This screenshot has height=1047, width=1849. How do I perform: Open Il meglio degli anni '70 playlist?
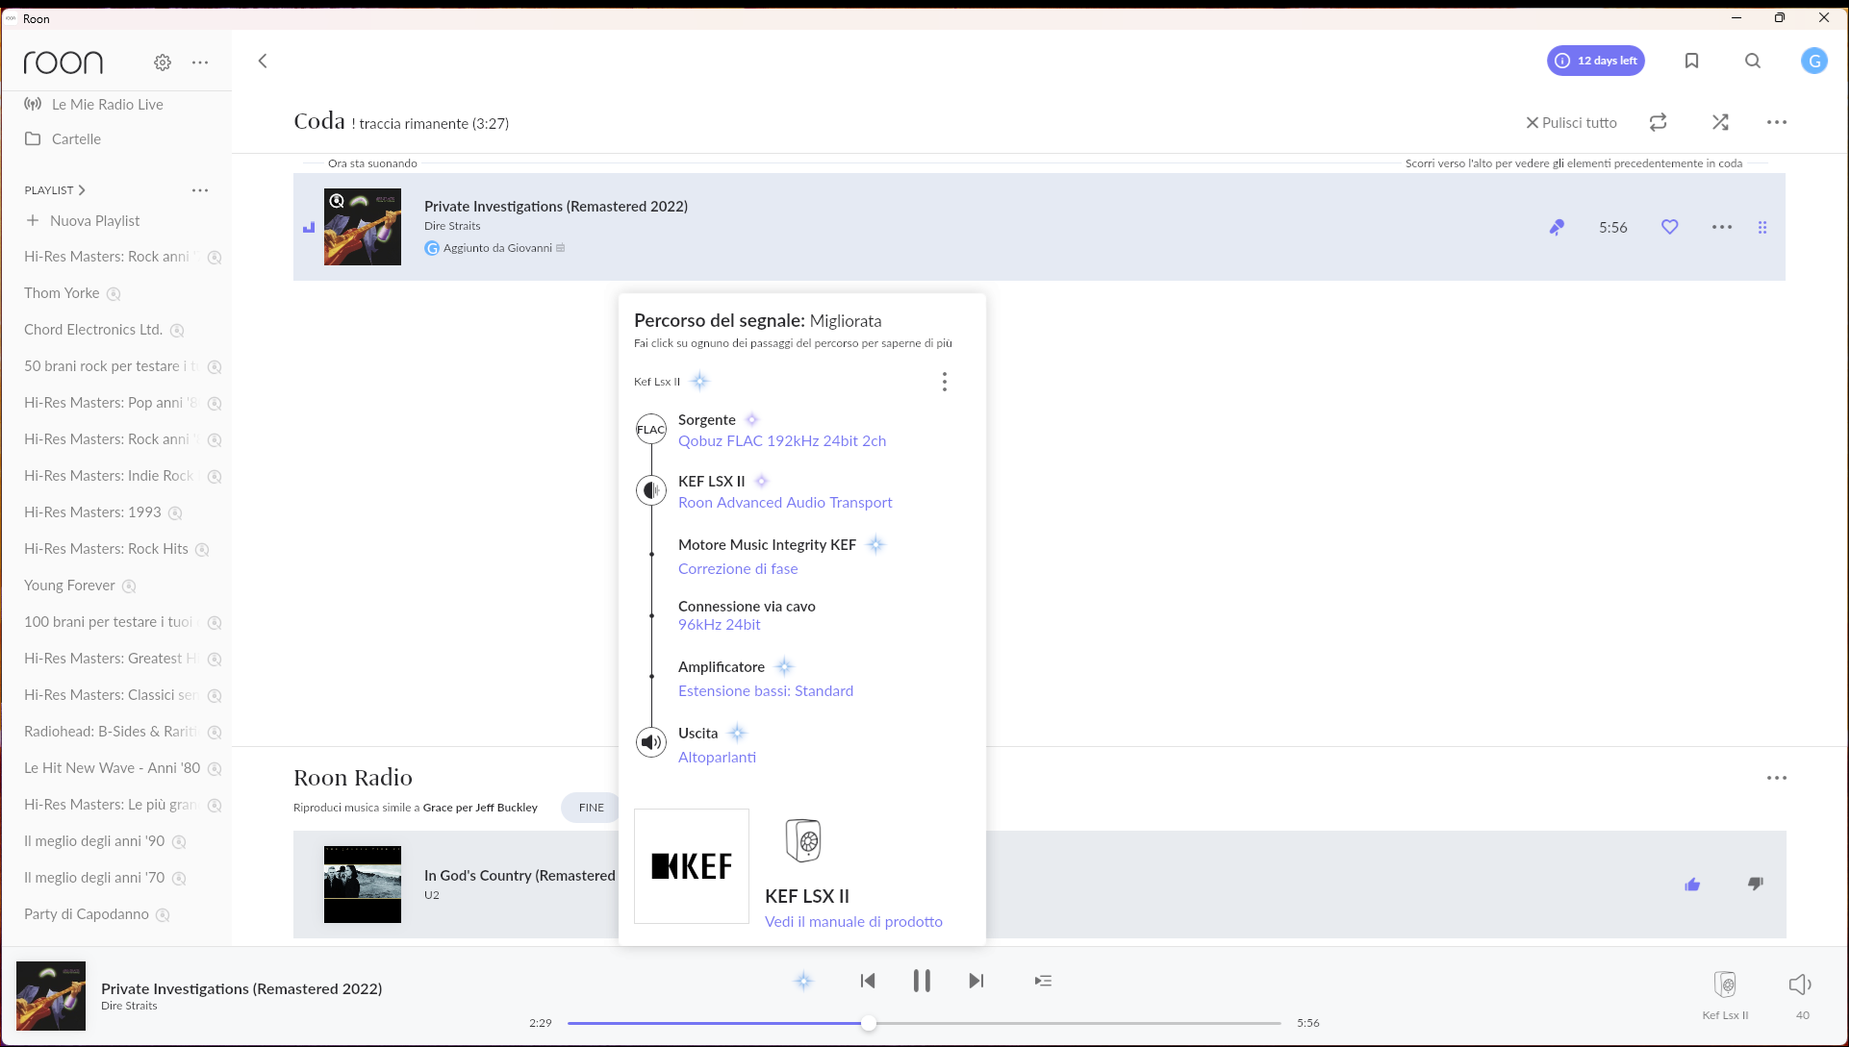tap(94, 878)
